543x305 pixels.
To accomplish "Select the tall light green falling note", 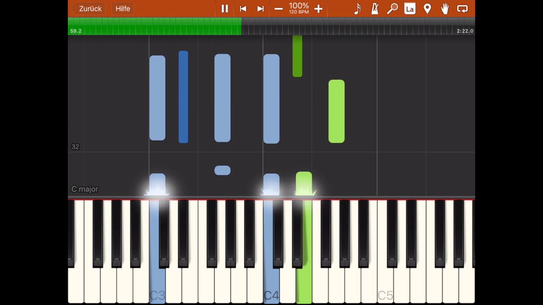I will click(x=336, y=111).
